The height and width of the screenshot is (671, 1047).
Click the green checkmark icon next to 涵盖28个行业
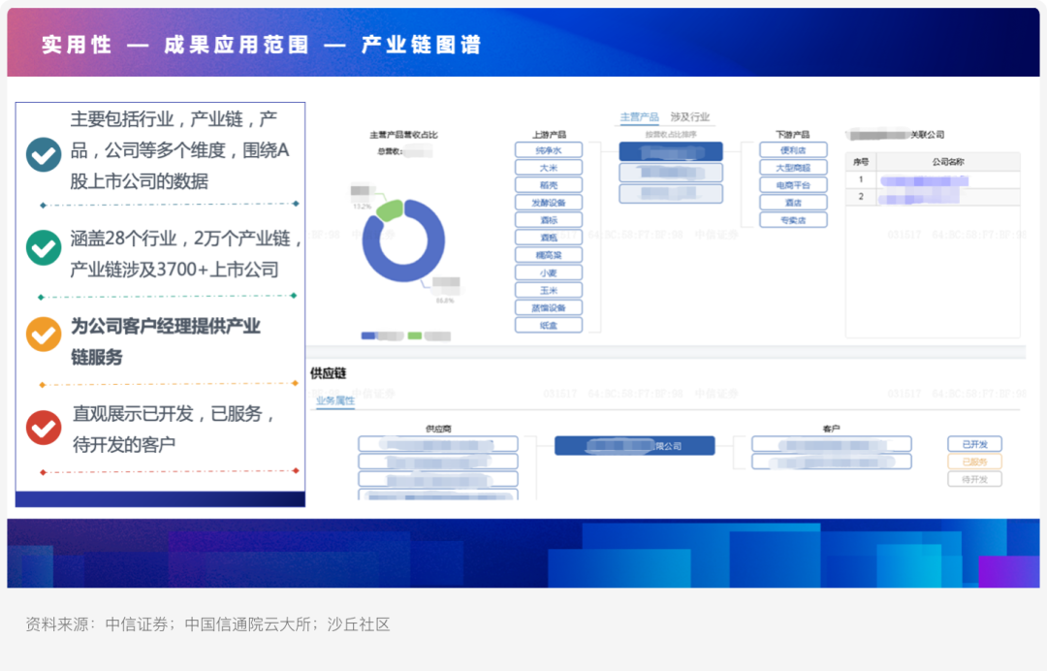(43, 247)
